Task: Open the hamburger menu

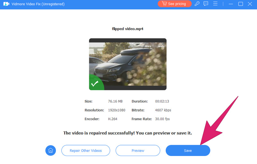Action: [x=215, y=4]
